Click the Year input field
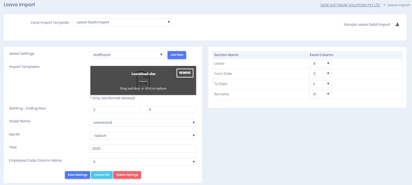This screenshot has height=185, width=412. point(143,149)
